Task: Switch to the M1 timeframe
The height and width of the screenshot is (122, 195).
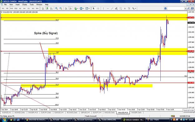Action: pos(3,8)
